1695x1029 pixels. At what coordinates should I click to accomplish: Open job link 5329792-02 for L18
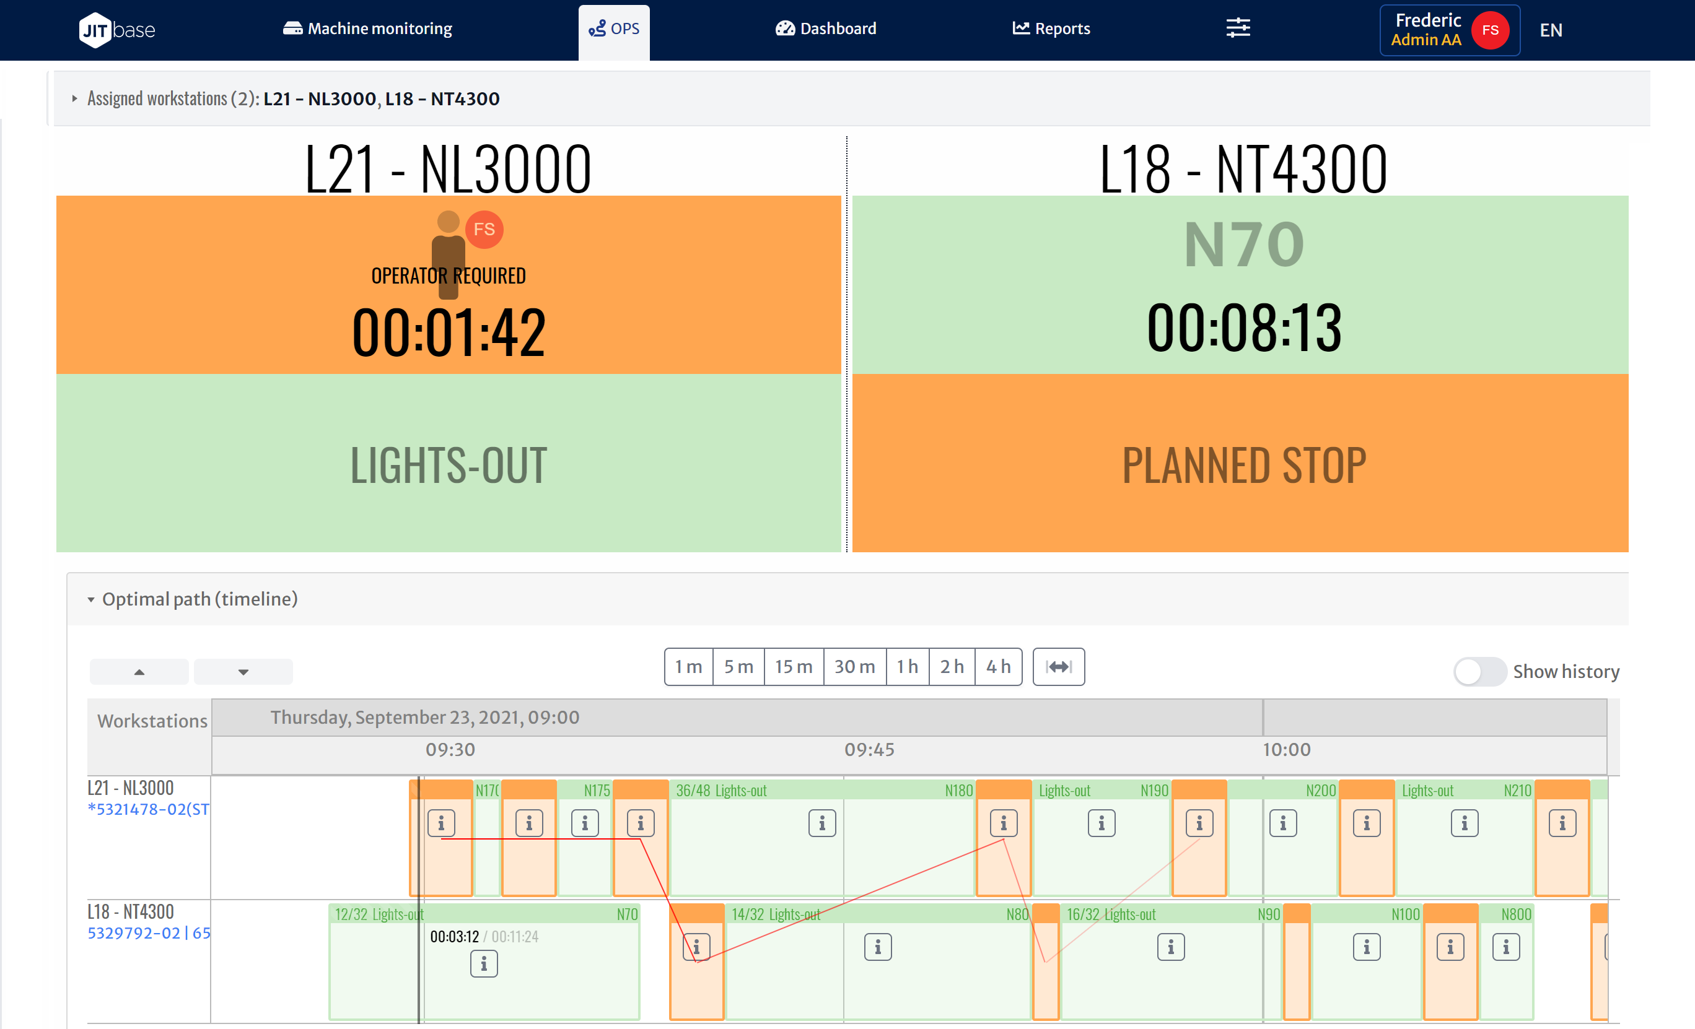tap(133, 933)
